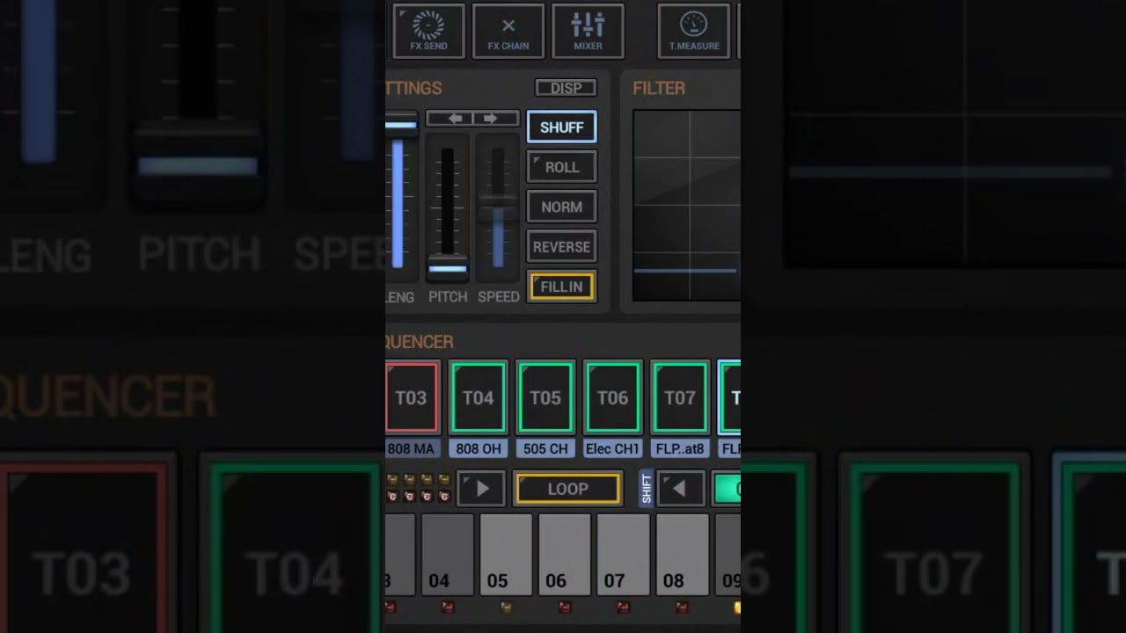The width and height of the screenshot is (1126, 633).
Task: Click the small indicator icon below step 04
Action: [448, 607]
